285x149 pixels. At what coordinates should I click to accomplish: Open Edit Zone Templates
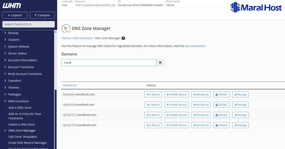point(23,137)
